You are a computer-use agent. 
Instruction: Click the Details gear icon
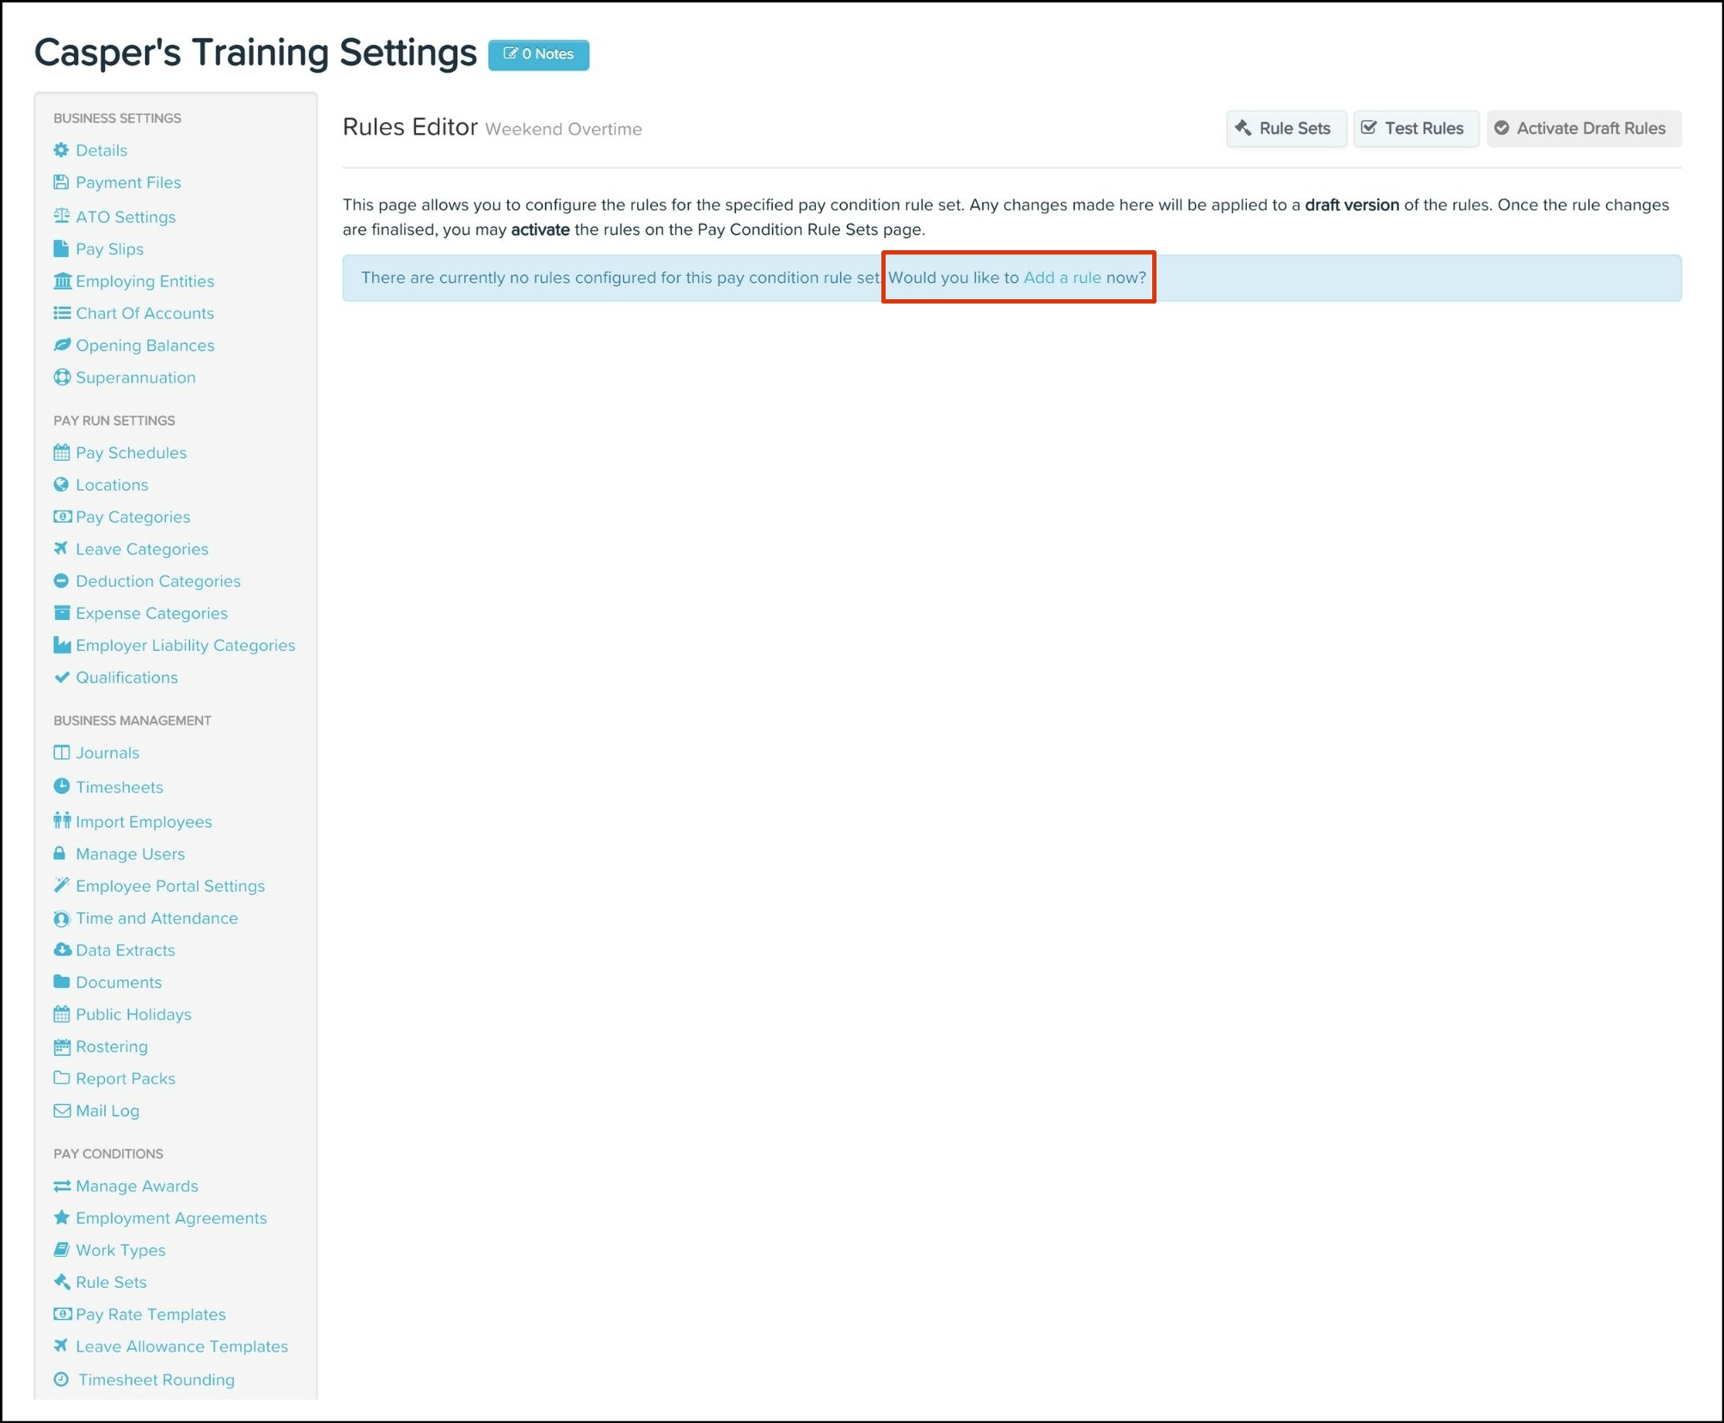click(x=61, y=150)
